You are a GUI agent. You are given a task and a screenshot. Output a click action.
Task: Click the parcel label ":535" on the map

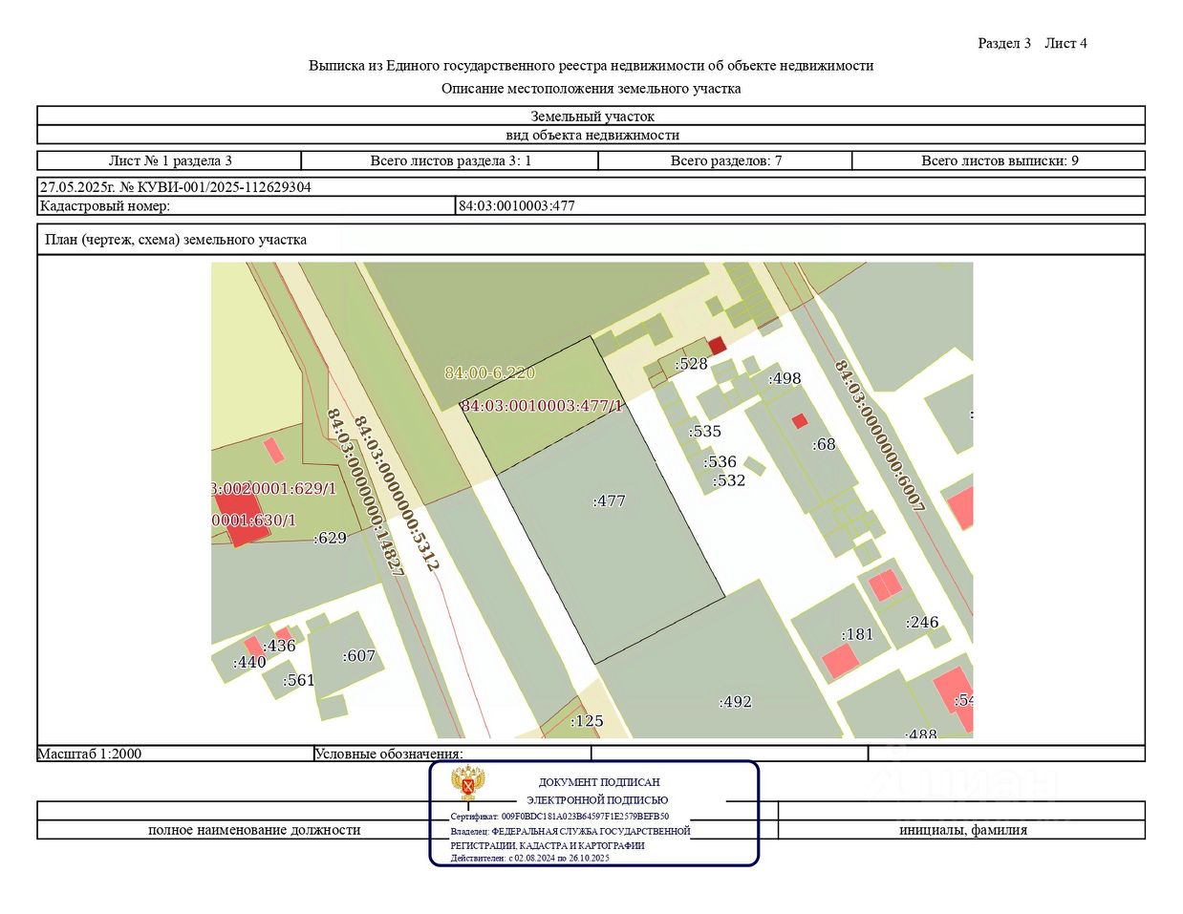[704, 431]
